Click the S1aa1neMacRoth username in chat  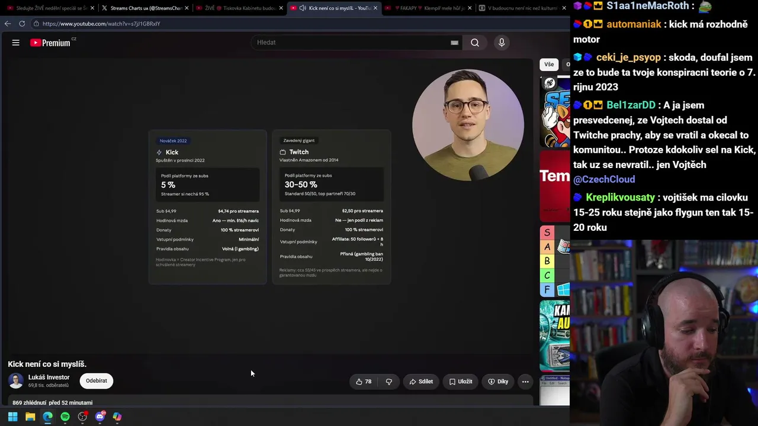[647, 6]
